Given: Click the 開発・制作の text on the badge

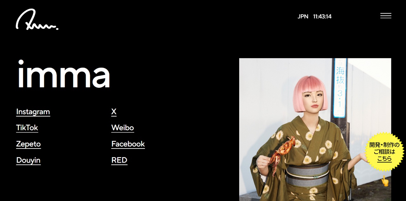Looking at the screenshot, I should pos(384,145).
